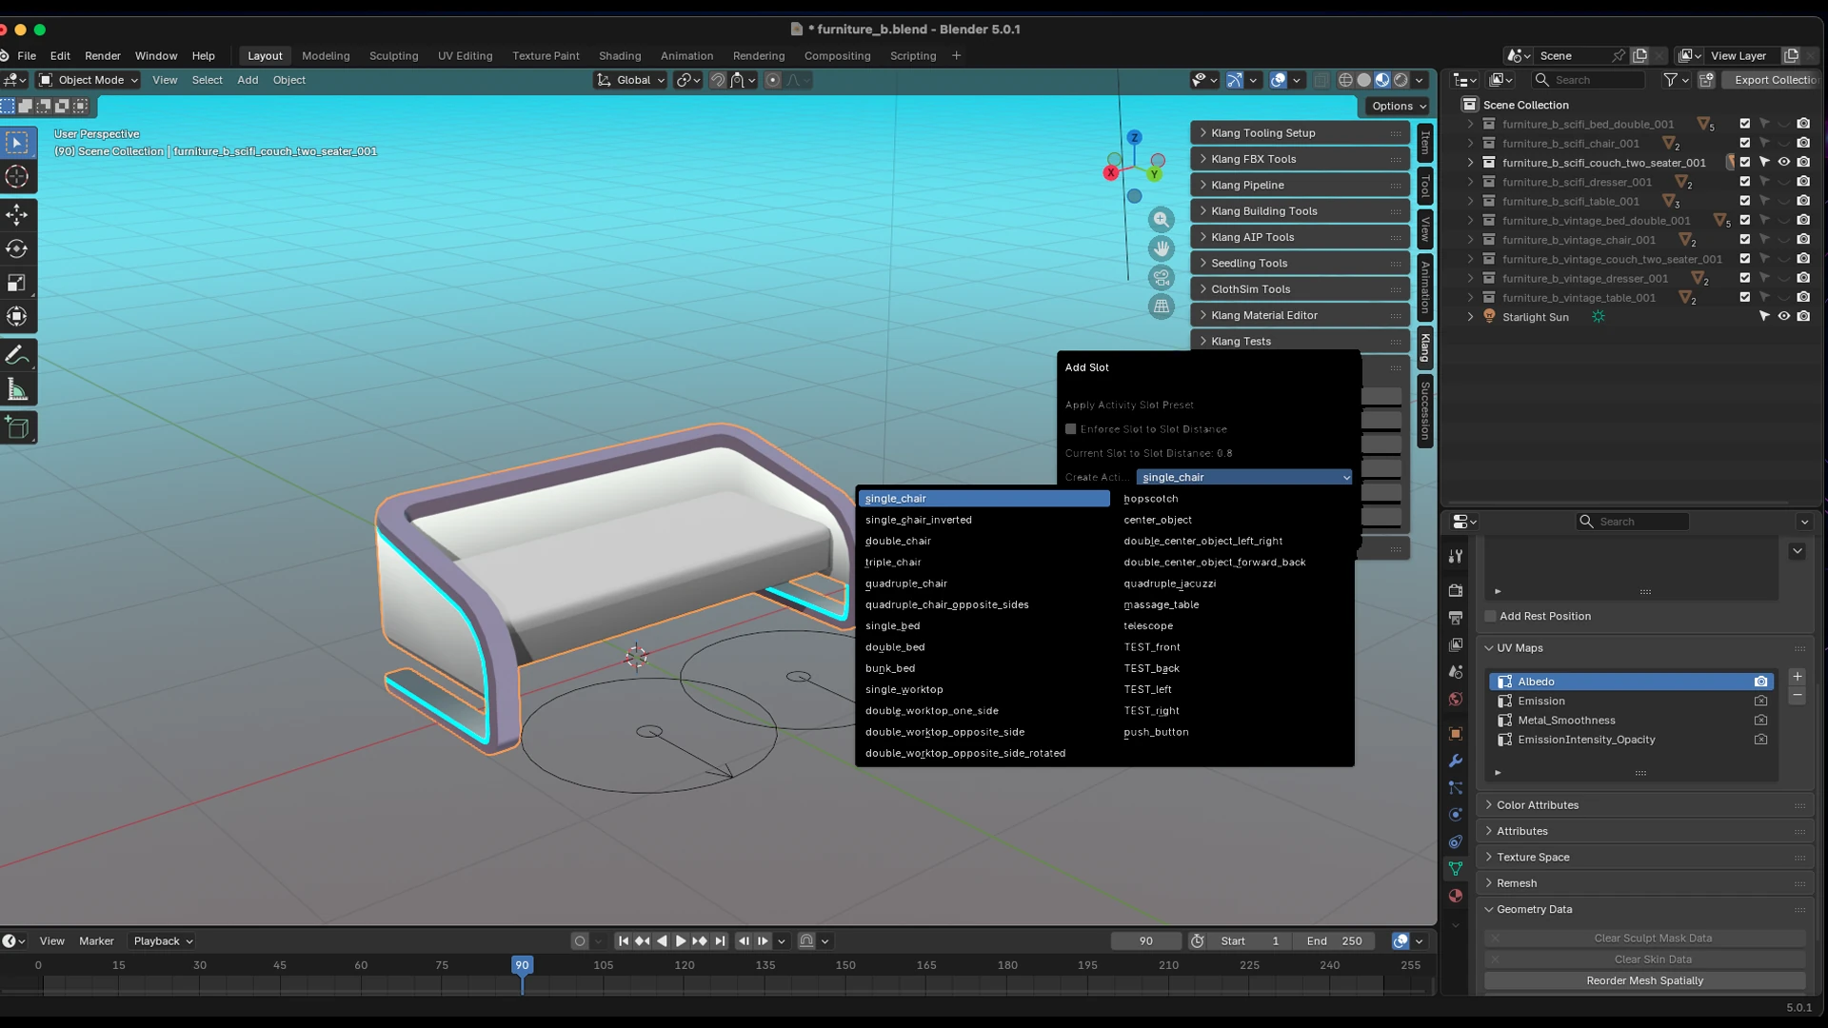Toggle Enforce Slot to Slot Distance checkbox

(x=1070, y=429)
